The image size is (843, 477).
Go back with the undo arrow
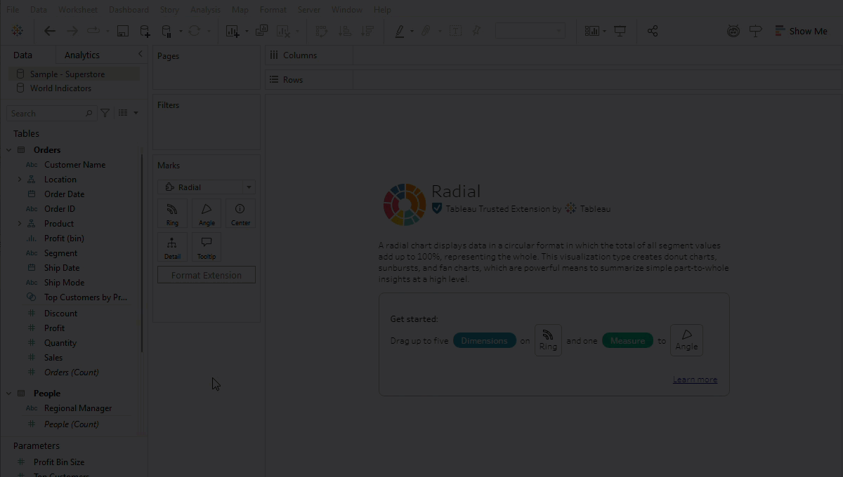[50, 31]
